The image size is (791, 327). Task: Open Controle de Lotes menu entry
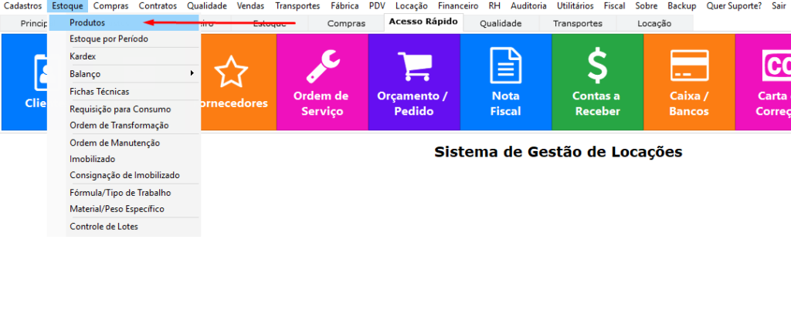(104, 227)
